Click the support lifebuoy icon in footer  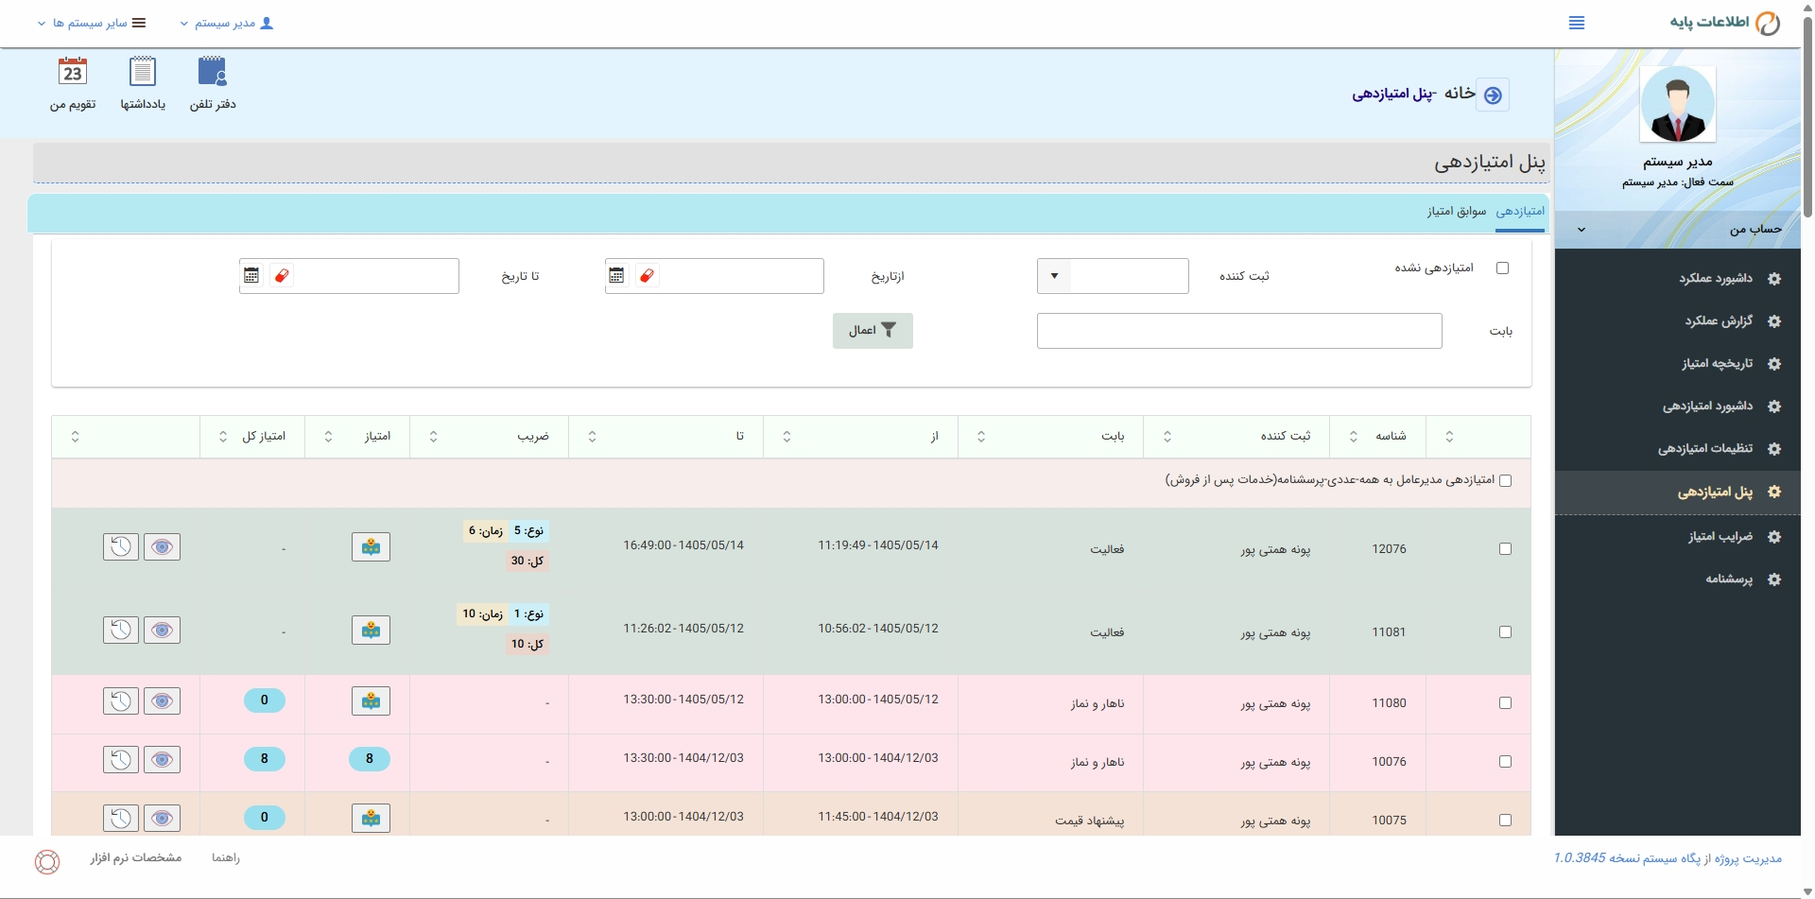(x=47, y=861)
